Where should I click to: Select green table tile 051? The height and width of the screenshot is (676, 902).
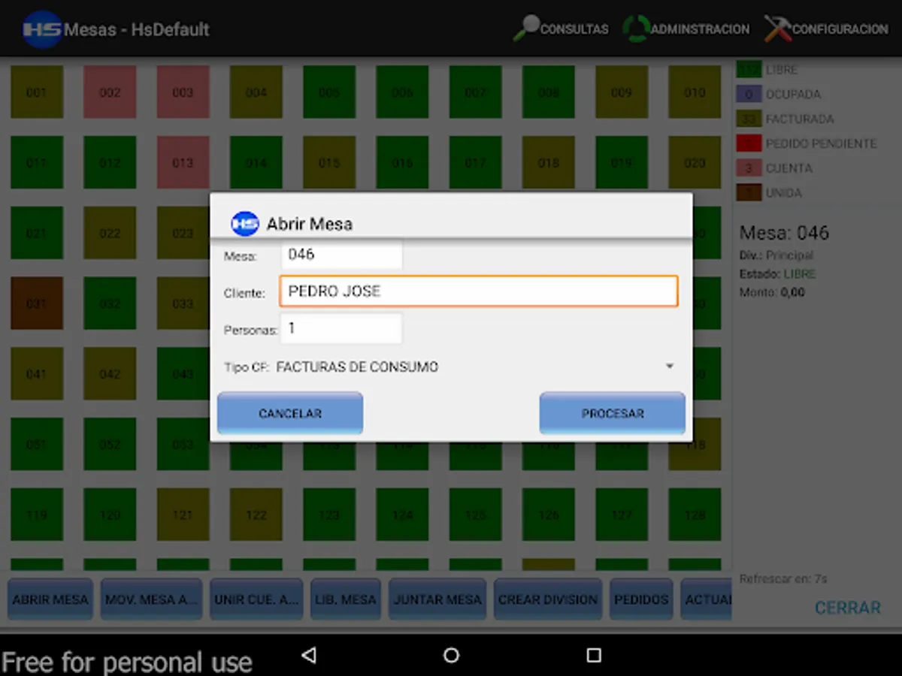(x=37, y=444)
